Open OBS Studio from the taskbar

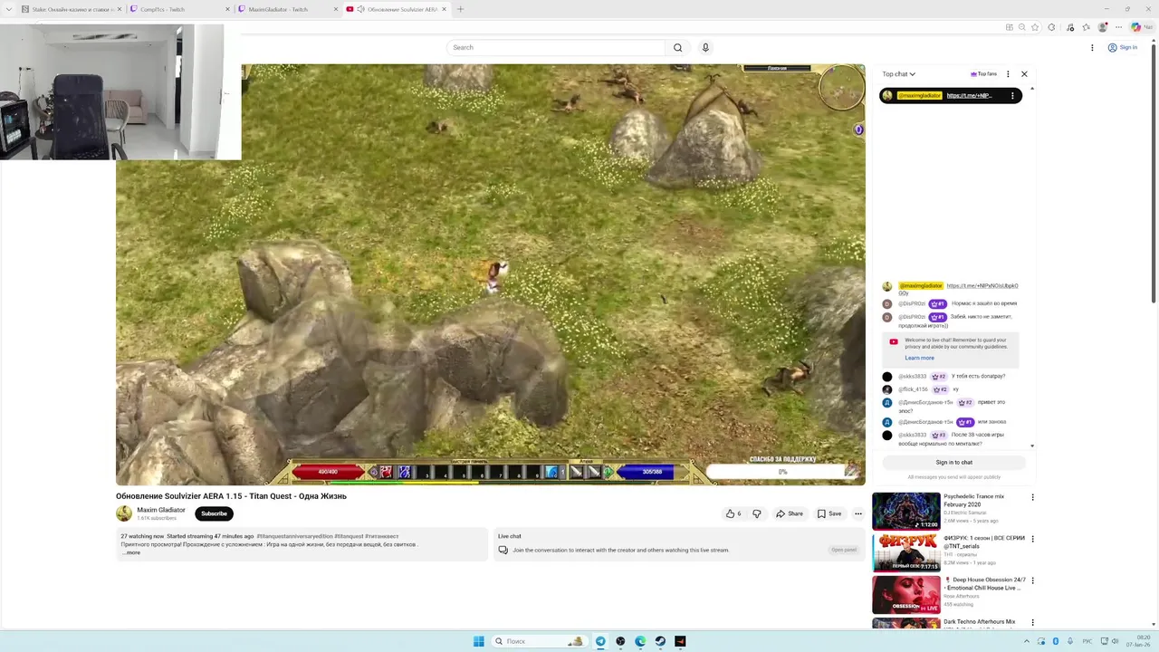620,641
